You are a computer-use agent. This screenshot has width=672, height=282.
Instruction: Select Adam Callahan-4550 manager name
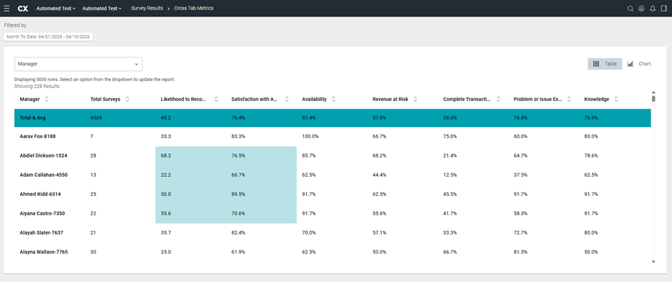pyautogui.click(x=43, y=175)
